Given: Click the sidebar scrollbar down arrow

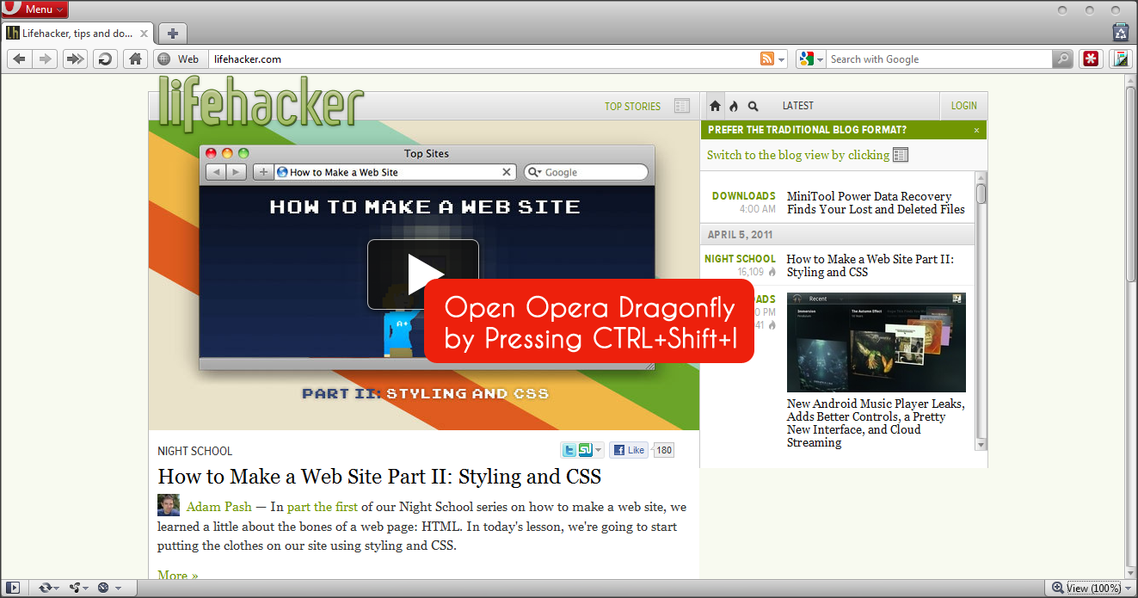Looking at the screenshot, I should [981, 444].
